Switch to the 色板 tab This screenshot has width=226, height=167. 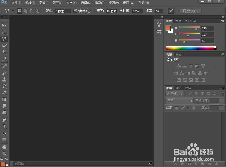click(178, 21)
